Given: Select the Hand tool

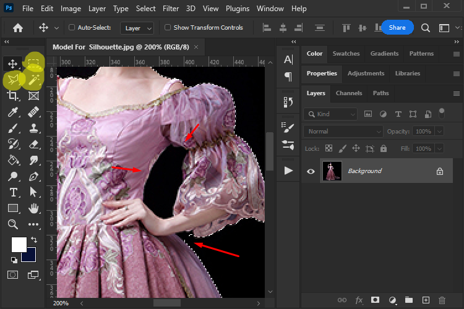Looking at the screenshot, I should (x=33, y=208).
